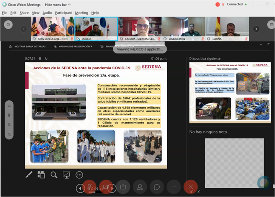Pause the presentation timer
This screenshot has height=197, width=275.
tap(40, 59)
